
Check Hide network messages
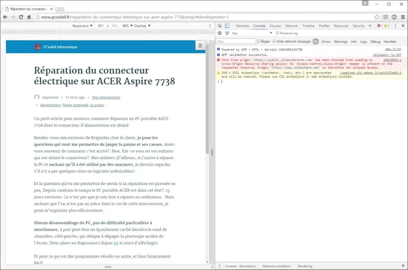click(274, 41)
